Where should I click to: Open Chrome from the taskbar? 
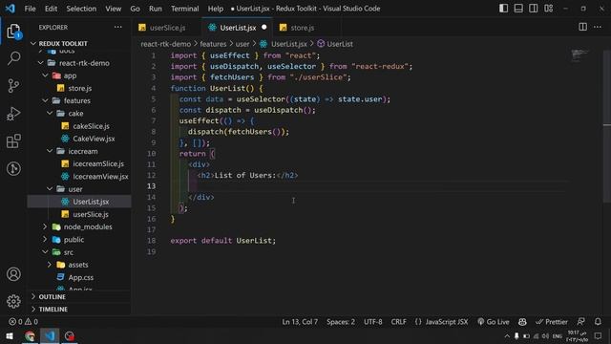tap(30, 335)
